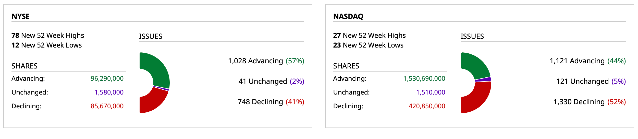Screen dimensions: 638x139
Task: Select the NYSE 748 Declining issues label
Action: 271,102
